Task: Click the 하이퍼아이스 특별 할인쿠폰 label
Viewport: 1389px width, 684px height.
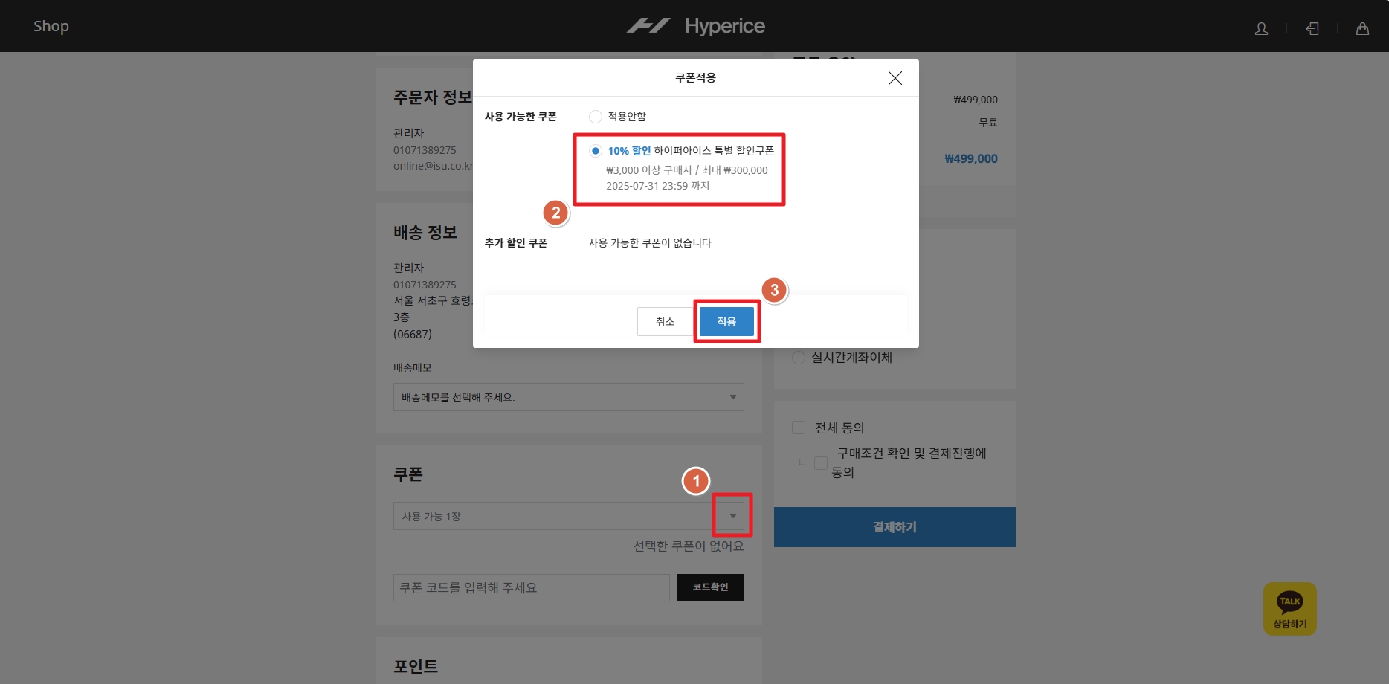Action: pyautogui.click(x=714, y=151)
